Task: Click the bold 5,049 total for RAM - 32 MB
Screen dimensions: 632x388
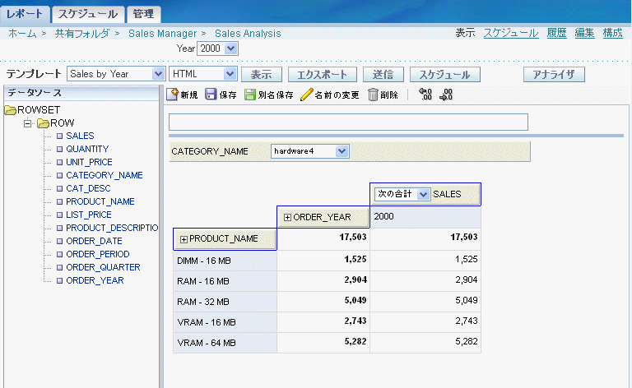Action: pos(355,300)
